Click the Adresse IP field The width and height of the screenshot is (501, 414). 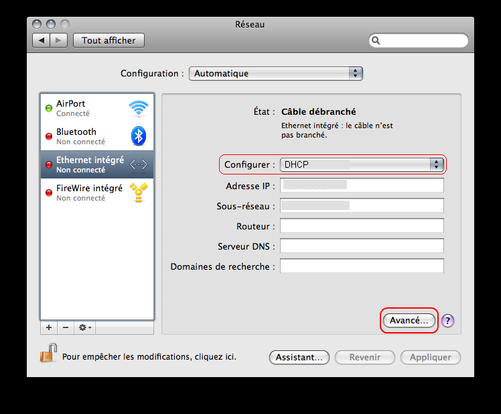[362, 185]
